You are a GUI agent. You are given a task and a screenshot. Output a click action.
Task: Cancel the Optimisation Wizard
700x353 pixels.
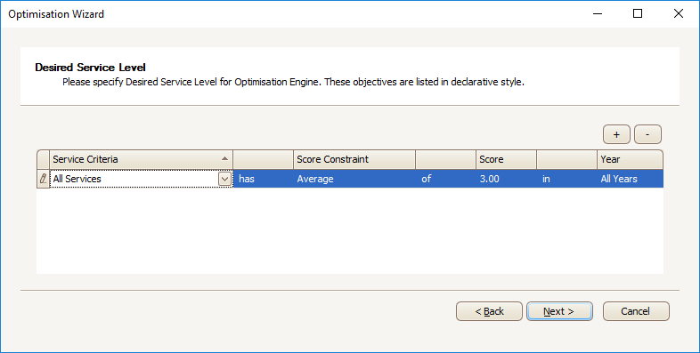pos(636,311)
